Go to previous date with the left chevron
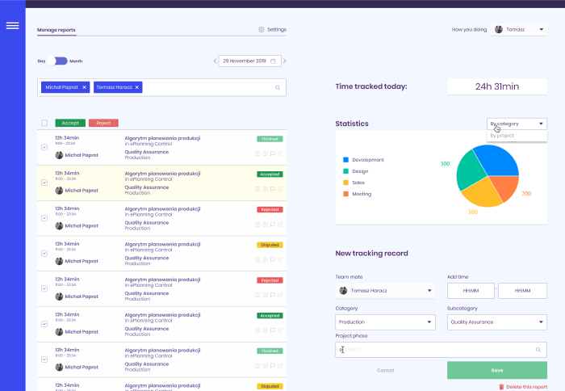The image size is (565, 391). pyautogui.click(x=215, y=61)
